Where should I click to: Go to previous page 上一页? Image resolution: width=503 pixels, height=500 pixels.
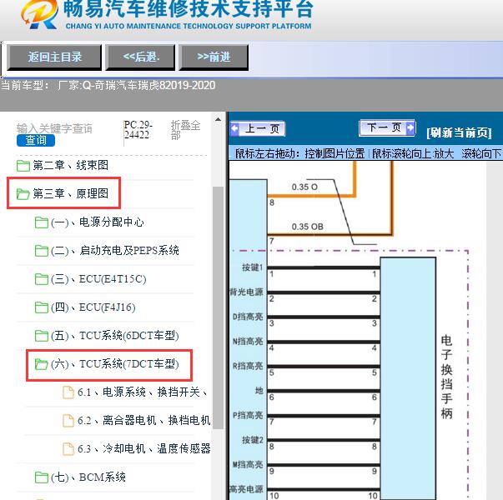(x=258, y=129)
